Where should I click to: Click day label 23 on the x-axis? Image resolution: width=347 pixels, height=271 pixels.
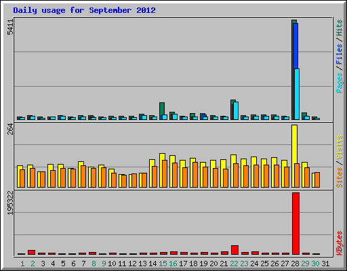point(244,264)
